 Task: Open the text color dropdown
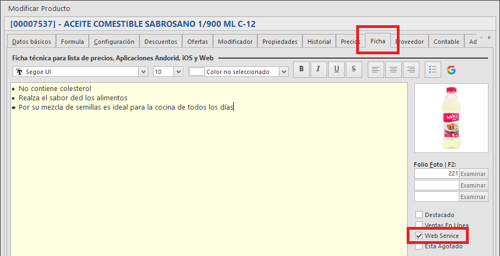[x=283, y=72]
